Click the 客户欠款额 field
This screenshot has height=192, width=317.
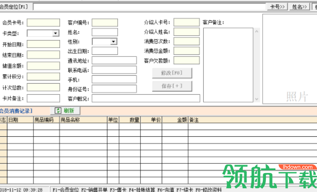click(186, 60)
